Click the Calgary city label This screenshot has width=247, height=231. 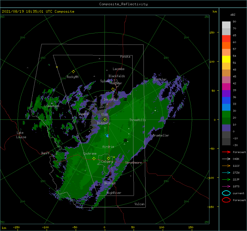[107, 162]
